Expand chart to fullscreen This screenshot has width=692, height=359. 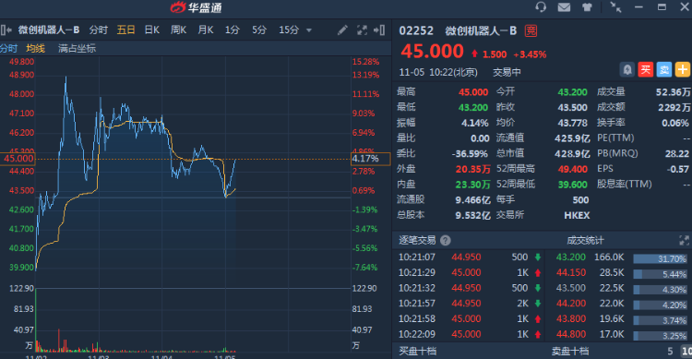point(362,30)
